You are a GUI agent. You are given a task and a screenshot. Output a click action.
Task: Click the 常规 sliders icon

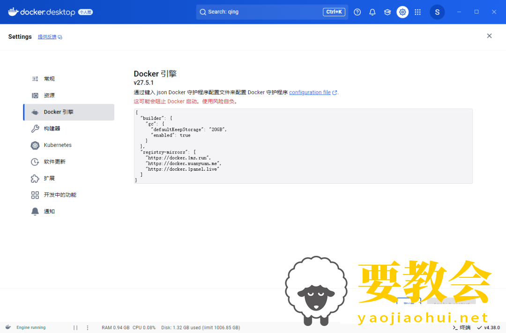click(x=35, y=79)
